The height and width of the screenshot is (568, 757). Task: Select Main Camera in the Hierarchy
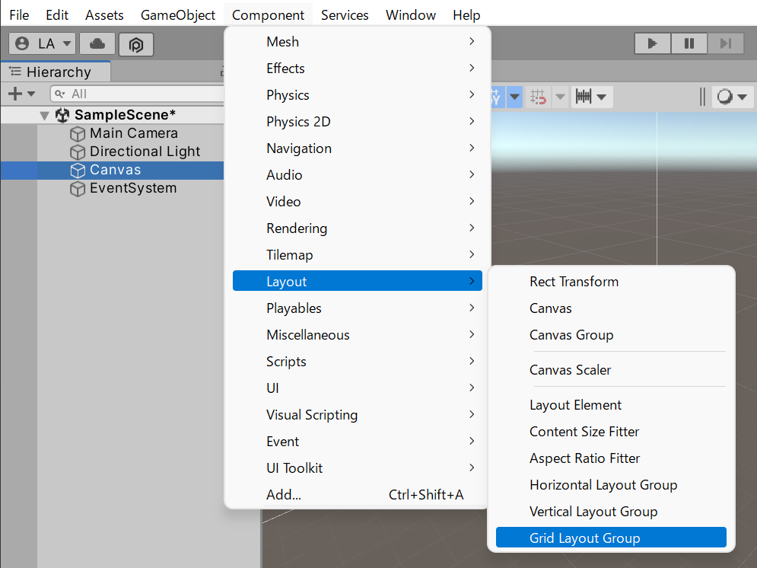pos(133,133)
